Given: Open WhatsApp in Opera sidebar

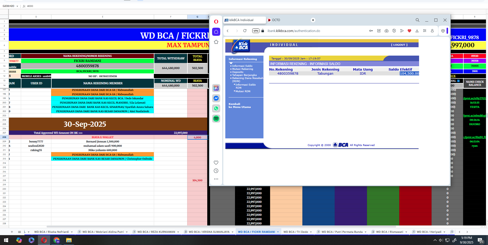Looking at the screenshot, I should coord(216,108).
